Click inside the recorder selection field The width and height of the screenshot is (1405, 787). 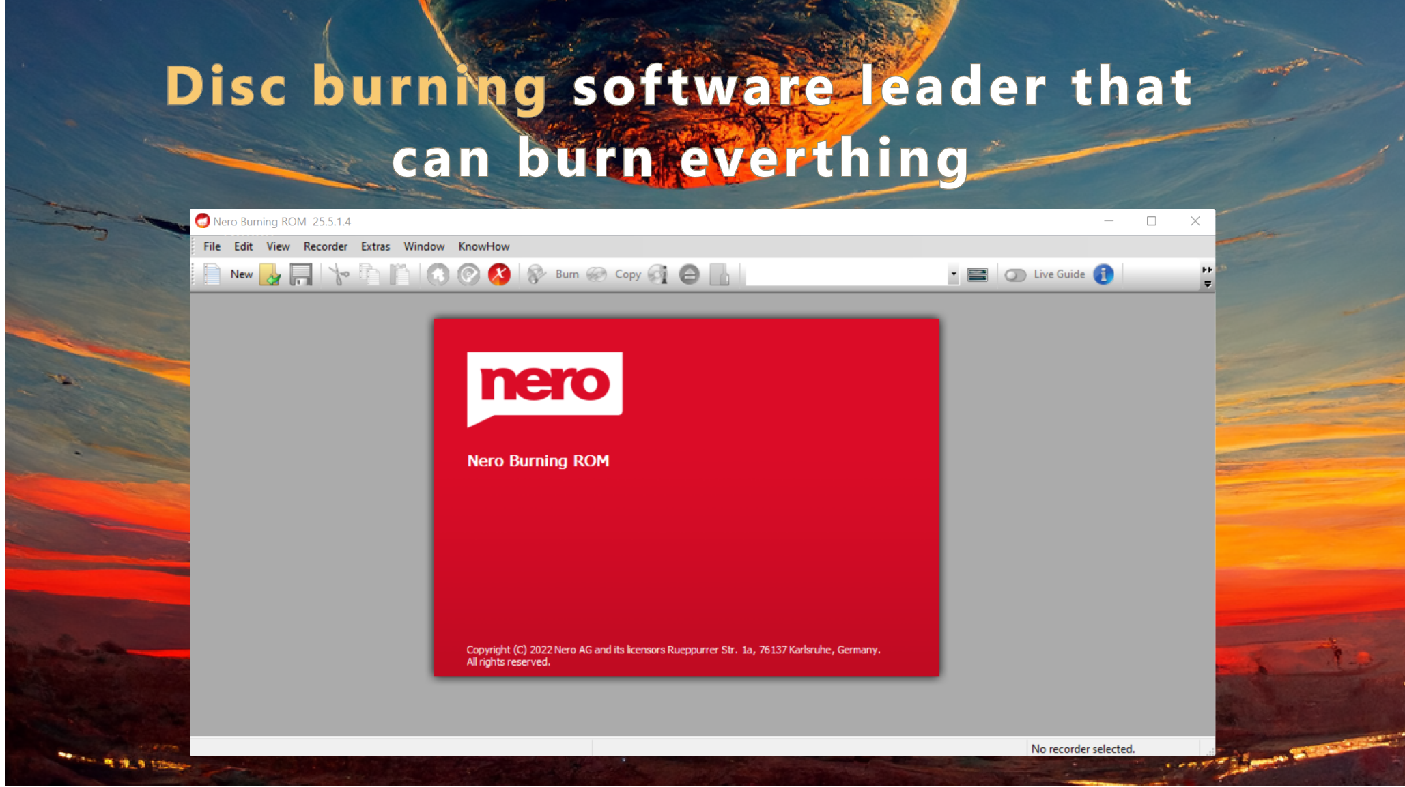pyautogui.click(x=847, y=274)
